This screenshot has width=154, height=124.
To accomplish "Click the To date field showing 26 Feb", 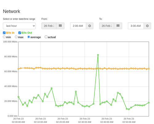I will (107, 26).
